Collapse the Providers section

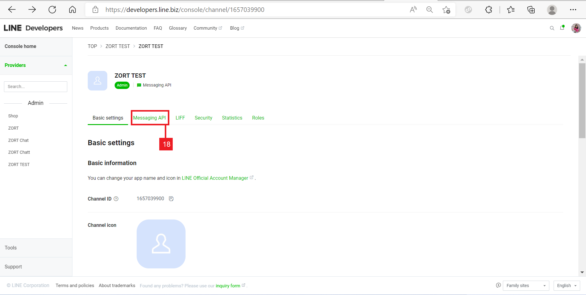click(36, 65)
